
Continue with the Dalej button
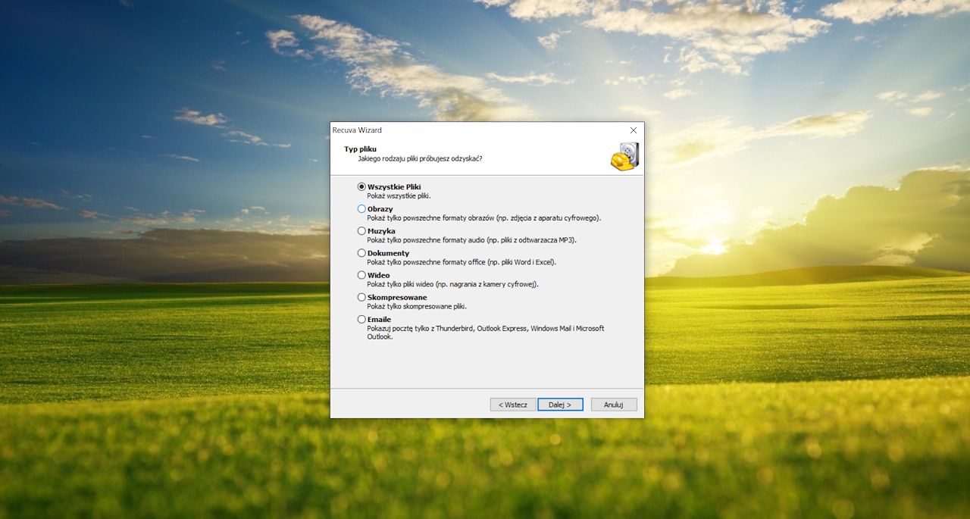(x=560, y=405)
